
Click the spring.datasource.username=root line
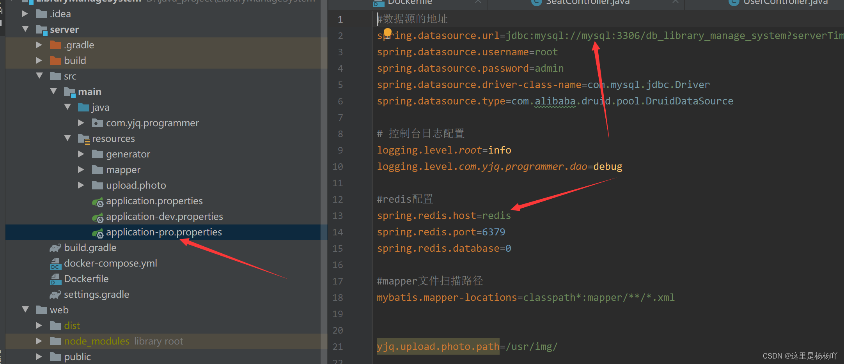tap(467, 52)
